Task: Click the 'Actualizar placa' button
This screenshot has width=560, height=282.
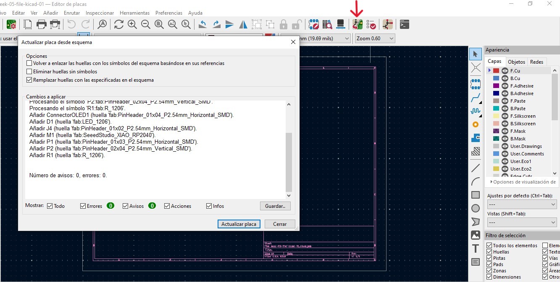Action: [x=239, y=224]
